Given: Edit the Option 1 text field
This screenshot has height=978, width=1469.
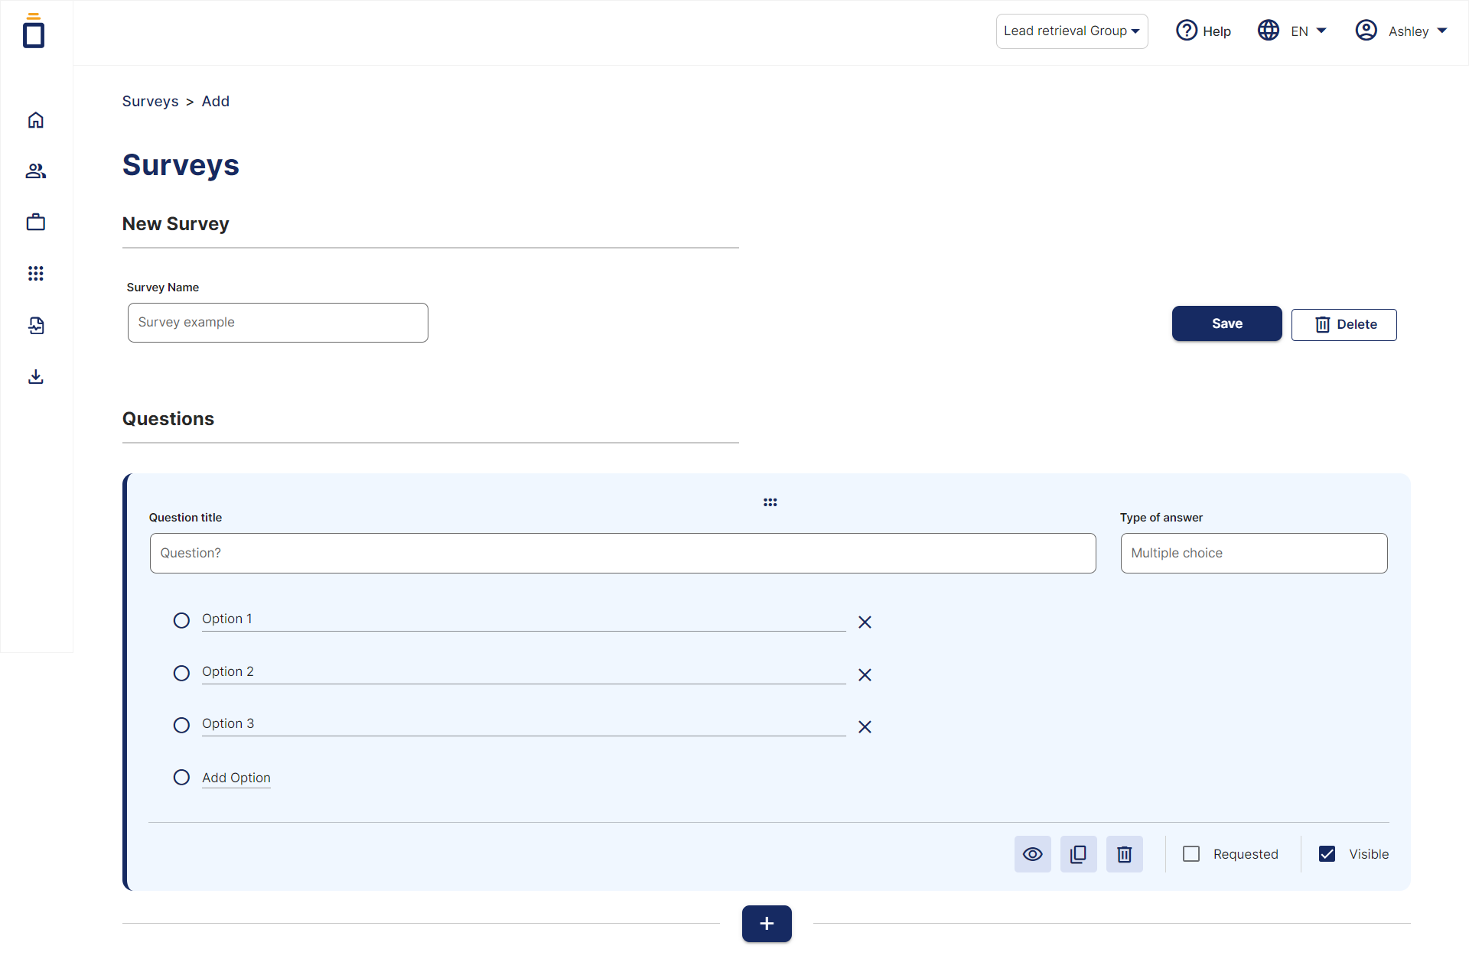Looking at the screenshot, I should click(524, 619).
